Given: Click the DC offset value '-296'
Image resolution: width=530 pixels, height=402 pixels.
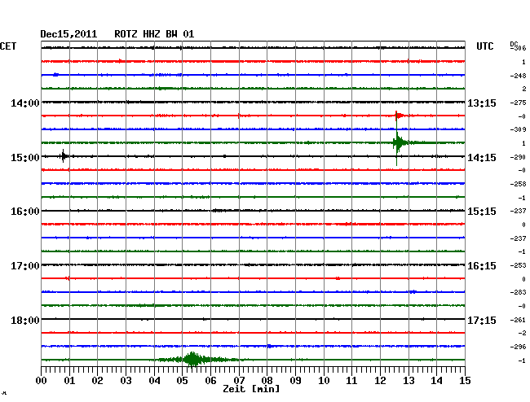Looking at the screenshot, I should pyautogui.click(x=518, y=347).
